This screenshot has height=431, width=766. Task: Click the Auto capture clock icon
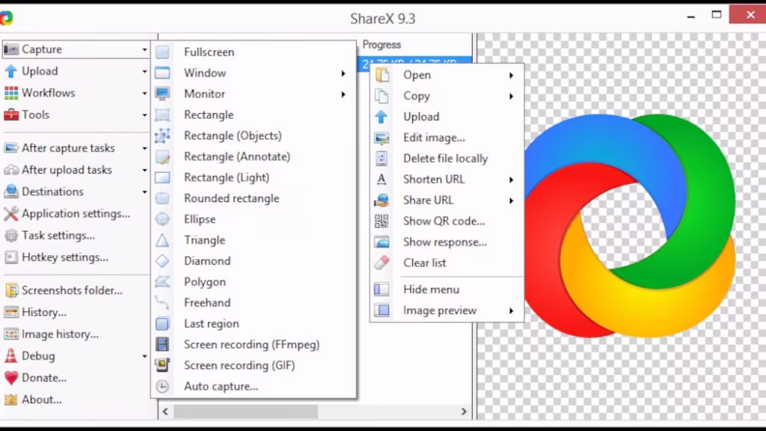pyautogui.click(x=162, y=387)
